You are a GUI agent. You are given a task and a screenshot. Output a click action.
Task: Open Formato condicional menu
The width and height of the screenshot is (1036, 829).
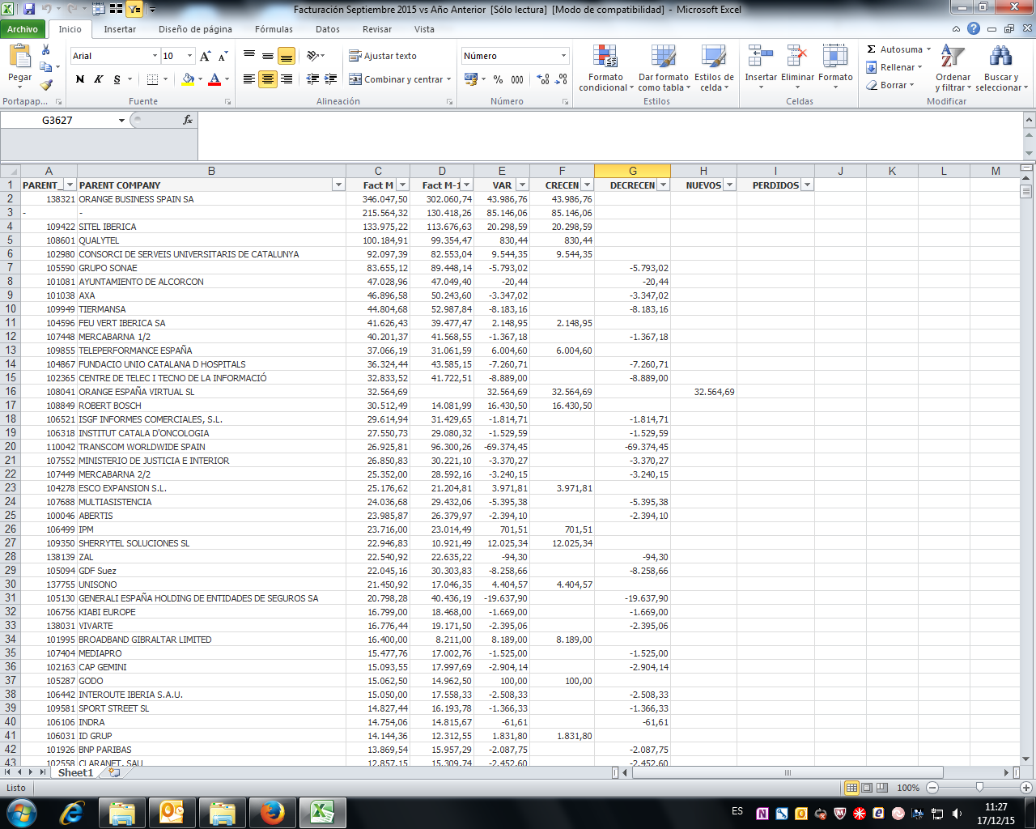(605, 69)
